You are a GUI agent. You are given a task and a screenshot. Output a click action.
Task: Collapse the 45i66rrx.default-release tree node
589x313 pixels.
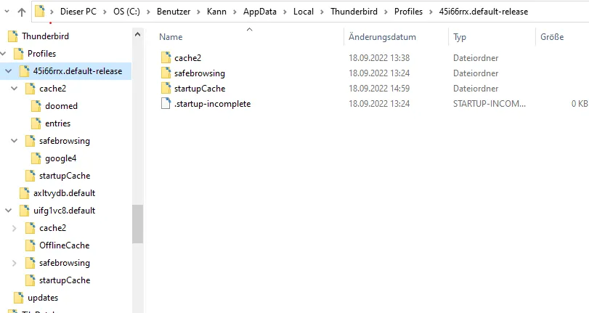[x=8, y=71]
